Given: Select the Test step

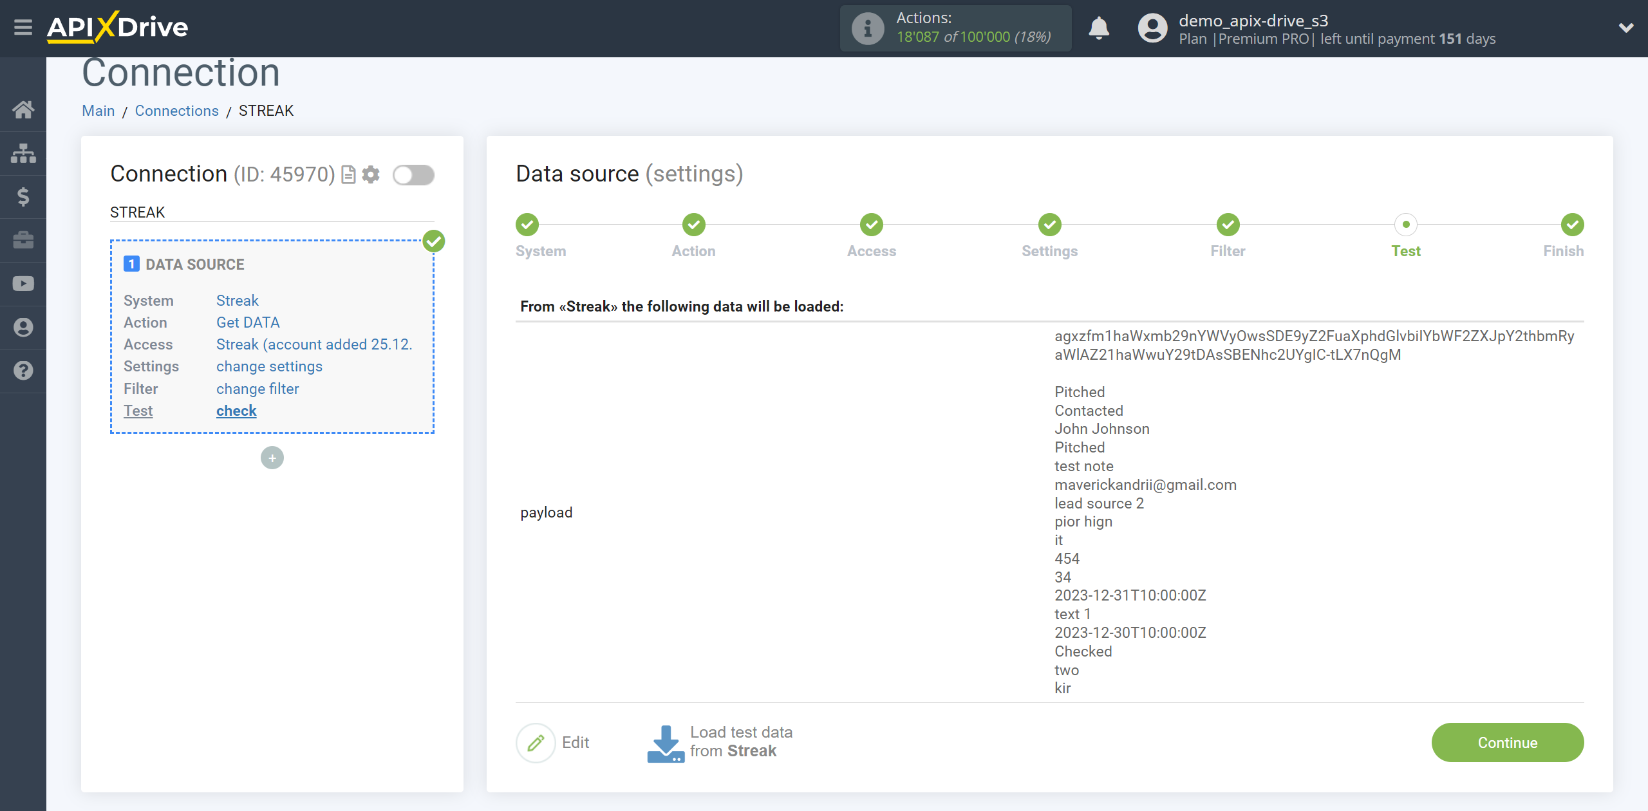Looking at the screenshot, I should 1406,225.
